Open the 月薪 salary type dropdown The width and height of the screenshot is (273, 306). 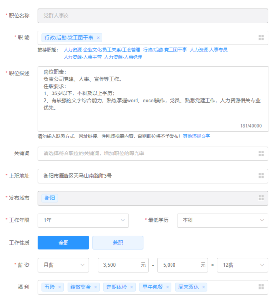(63, 265)
